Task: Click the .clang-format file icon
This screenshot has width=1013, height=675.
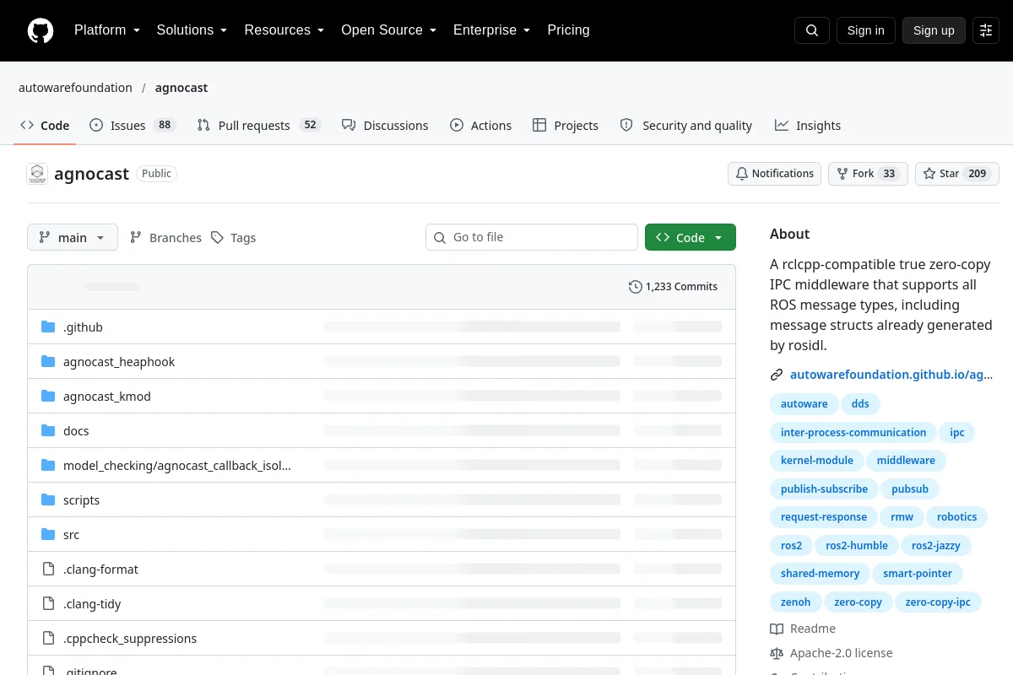Action: coord(48,570)
